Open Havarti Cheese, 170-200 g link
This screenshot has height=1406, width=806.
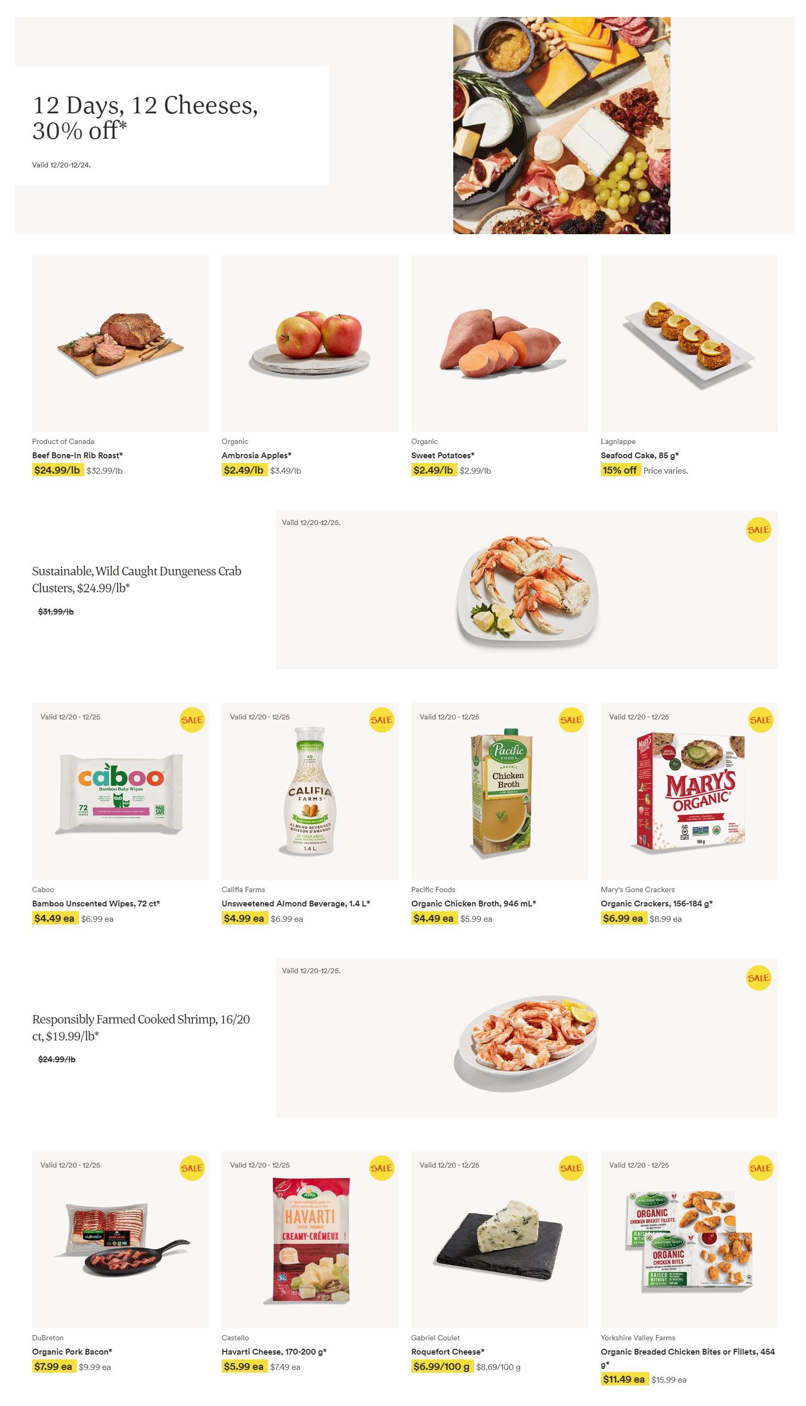(274, 1351)
